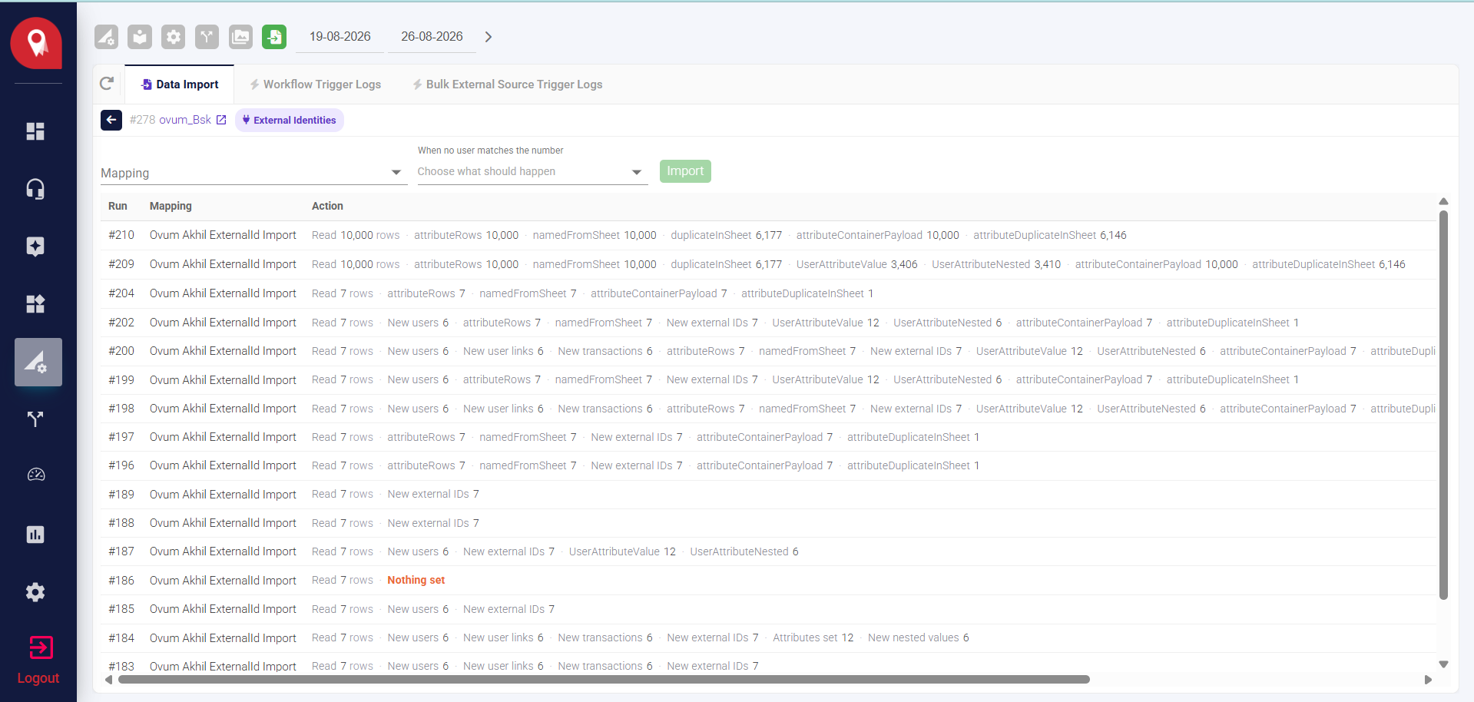Select run #204 row

click(768, 293)
